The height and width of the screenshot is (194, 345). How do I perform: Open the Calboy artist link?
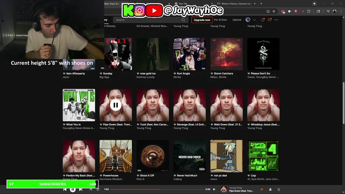pos(178,179)
